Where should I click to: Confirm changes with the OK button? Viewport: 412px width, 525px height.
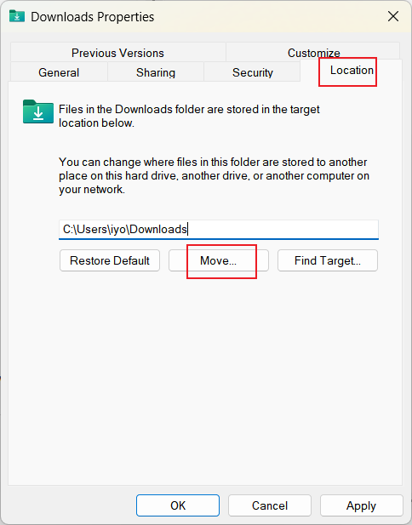tap(178, 505)
